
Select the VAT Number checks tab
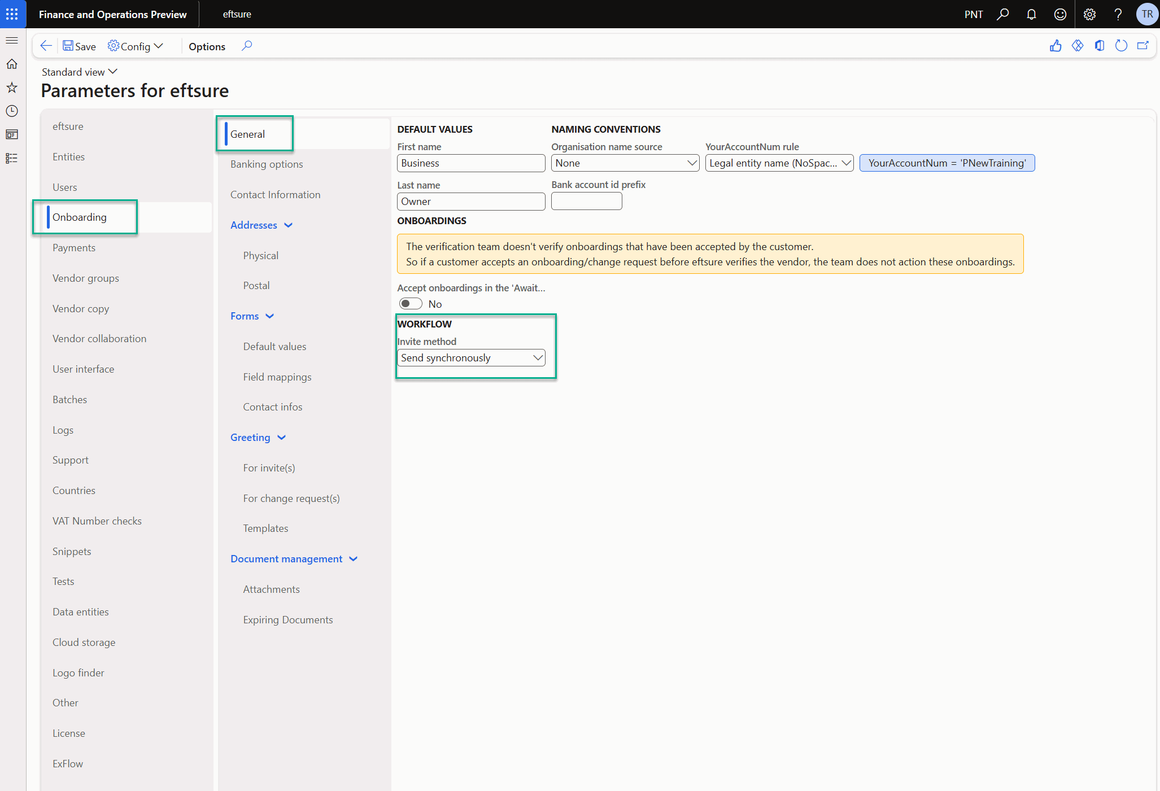tap(97, 521)
